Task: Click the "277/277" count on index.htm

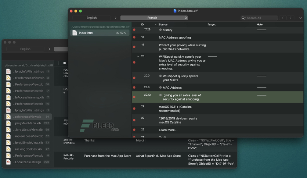Action: tap(122, 33)
